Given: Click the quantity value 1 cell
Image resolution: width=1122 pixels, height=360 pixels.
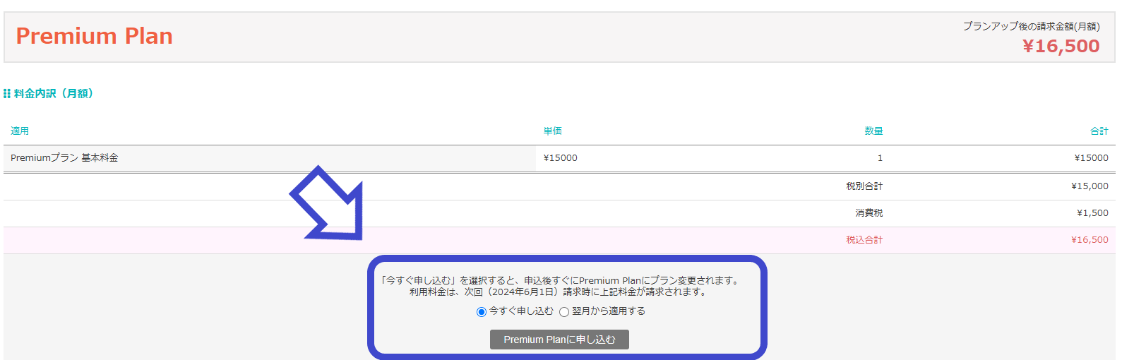Looking at the screenshot, I should point(880,158).
